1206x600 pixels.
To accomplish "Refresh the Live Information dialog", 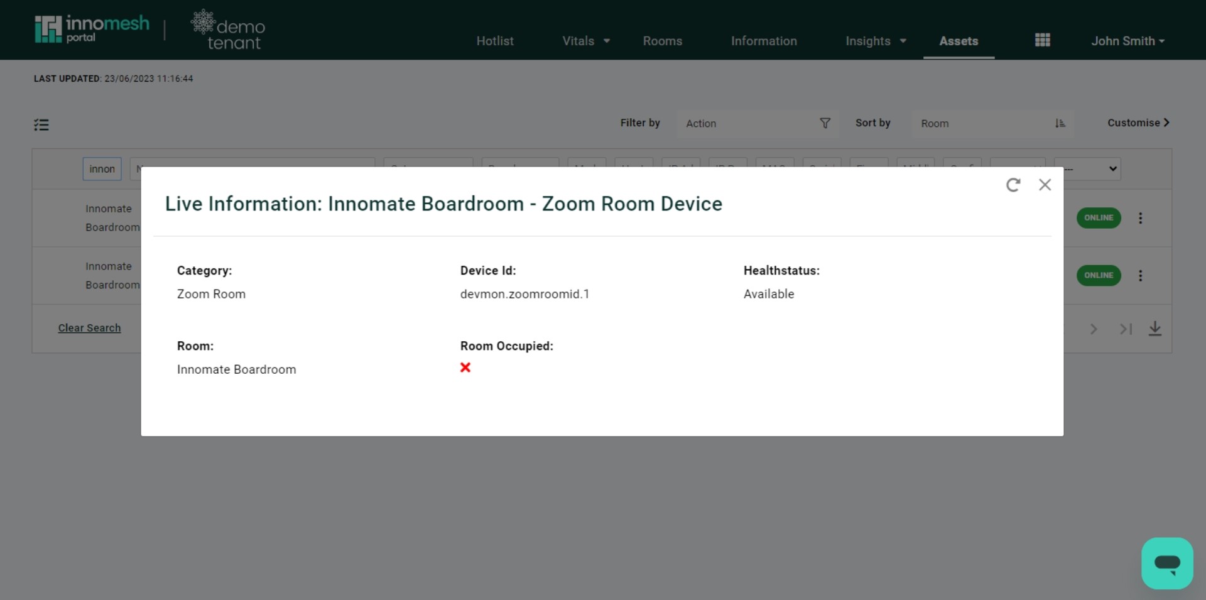I will coord(1013,185).
